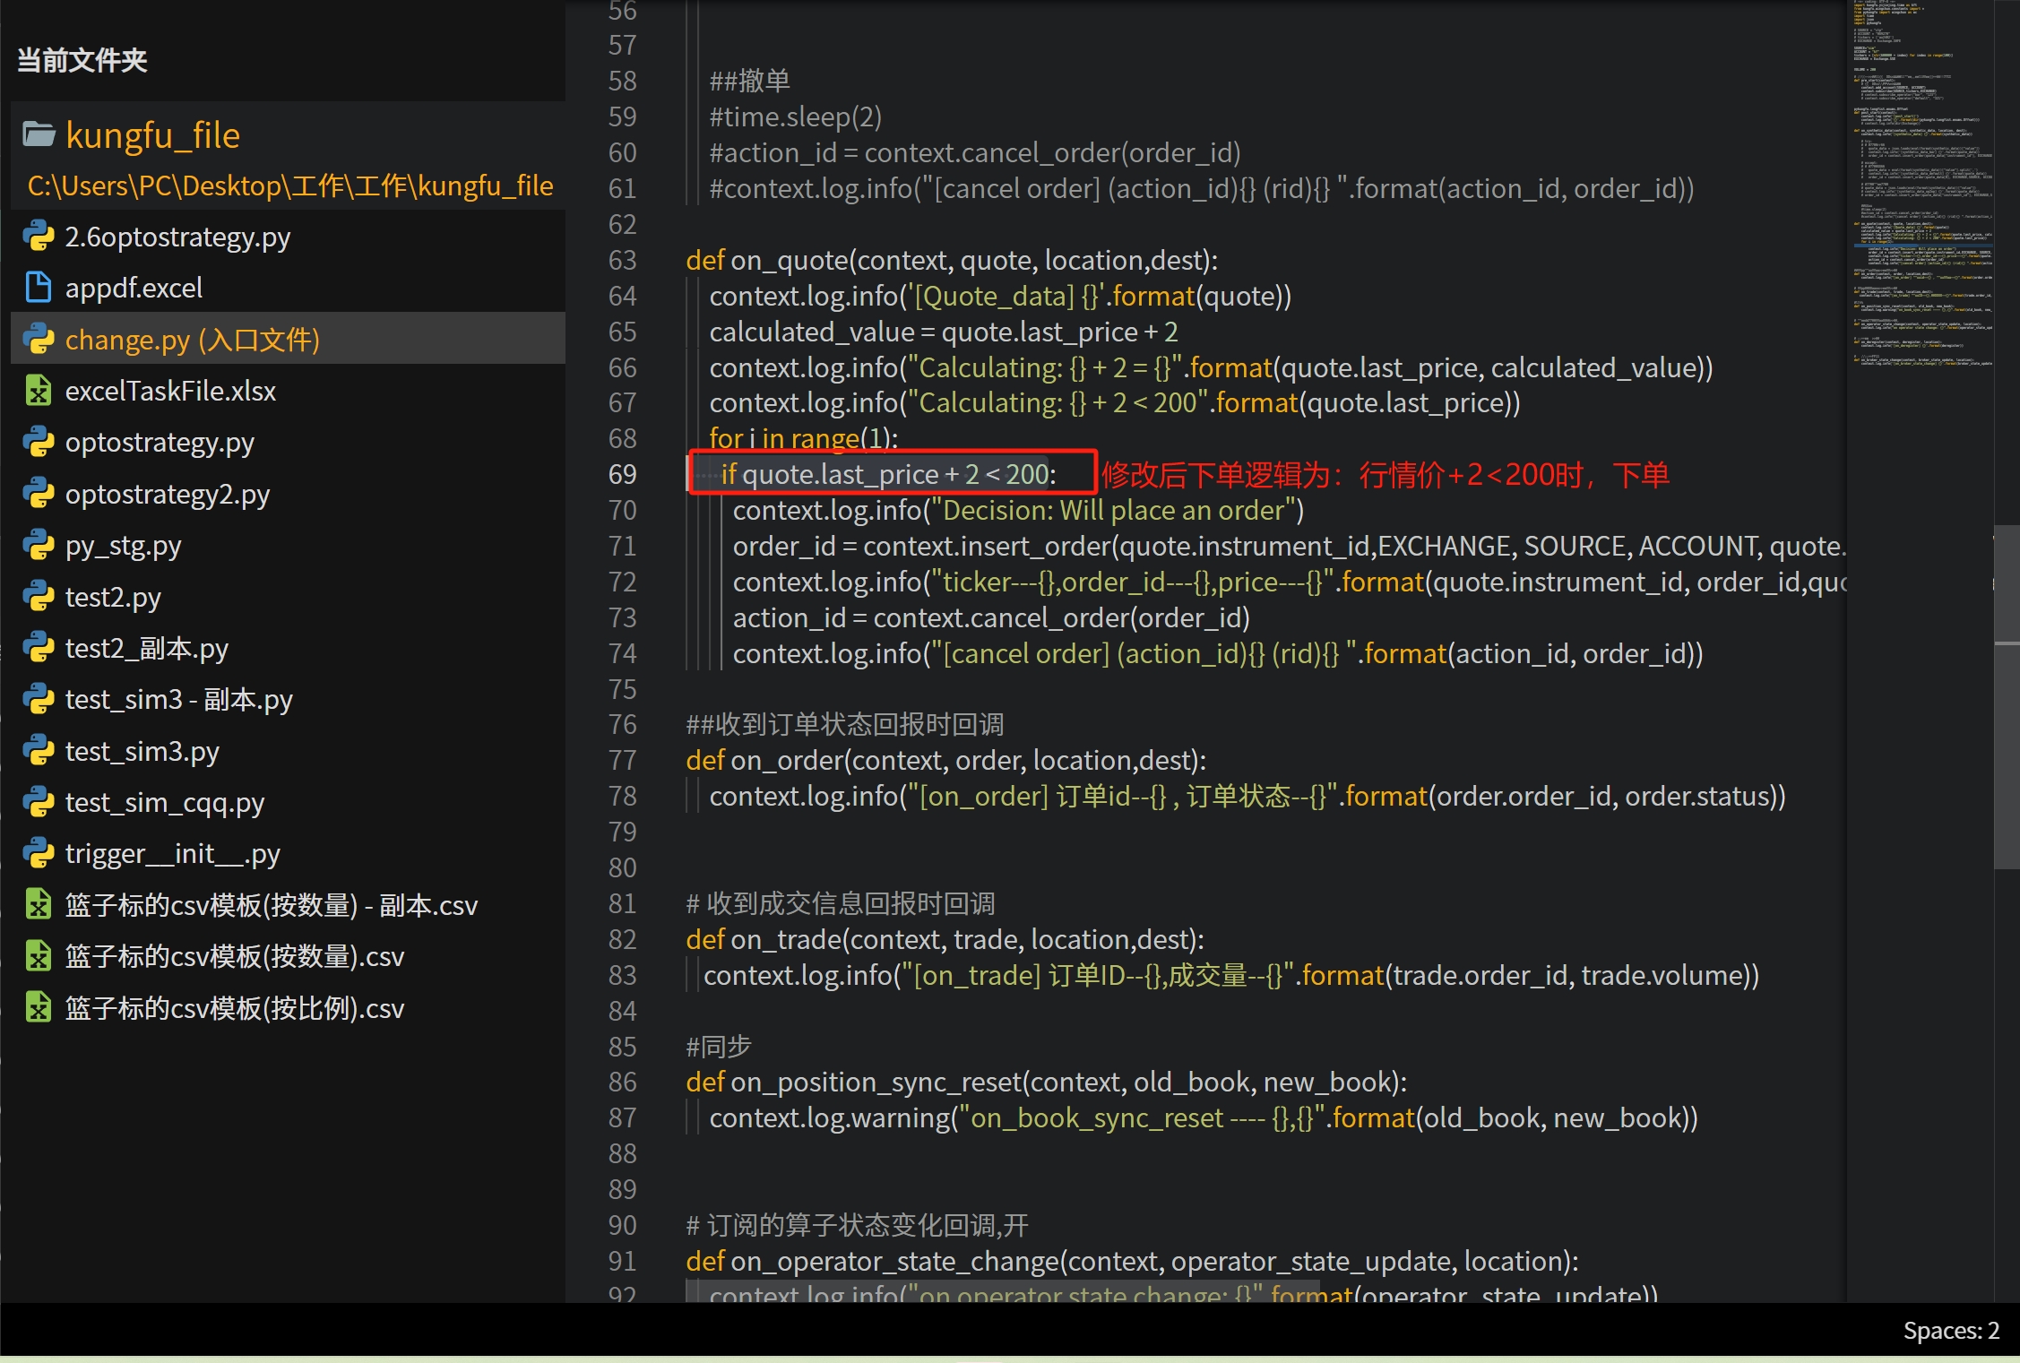This screenshot has height=1363, width=2020.
Task: Click CSV icon beside 篮子标的csv模板(按数量).csv
Action: tap(39, 956)
